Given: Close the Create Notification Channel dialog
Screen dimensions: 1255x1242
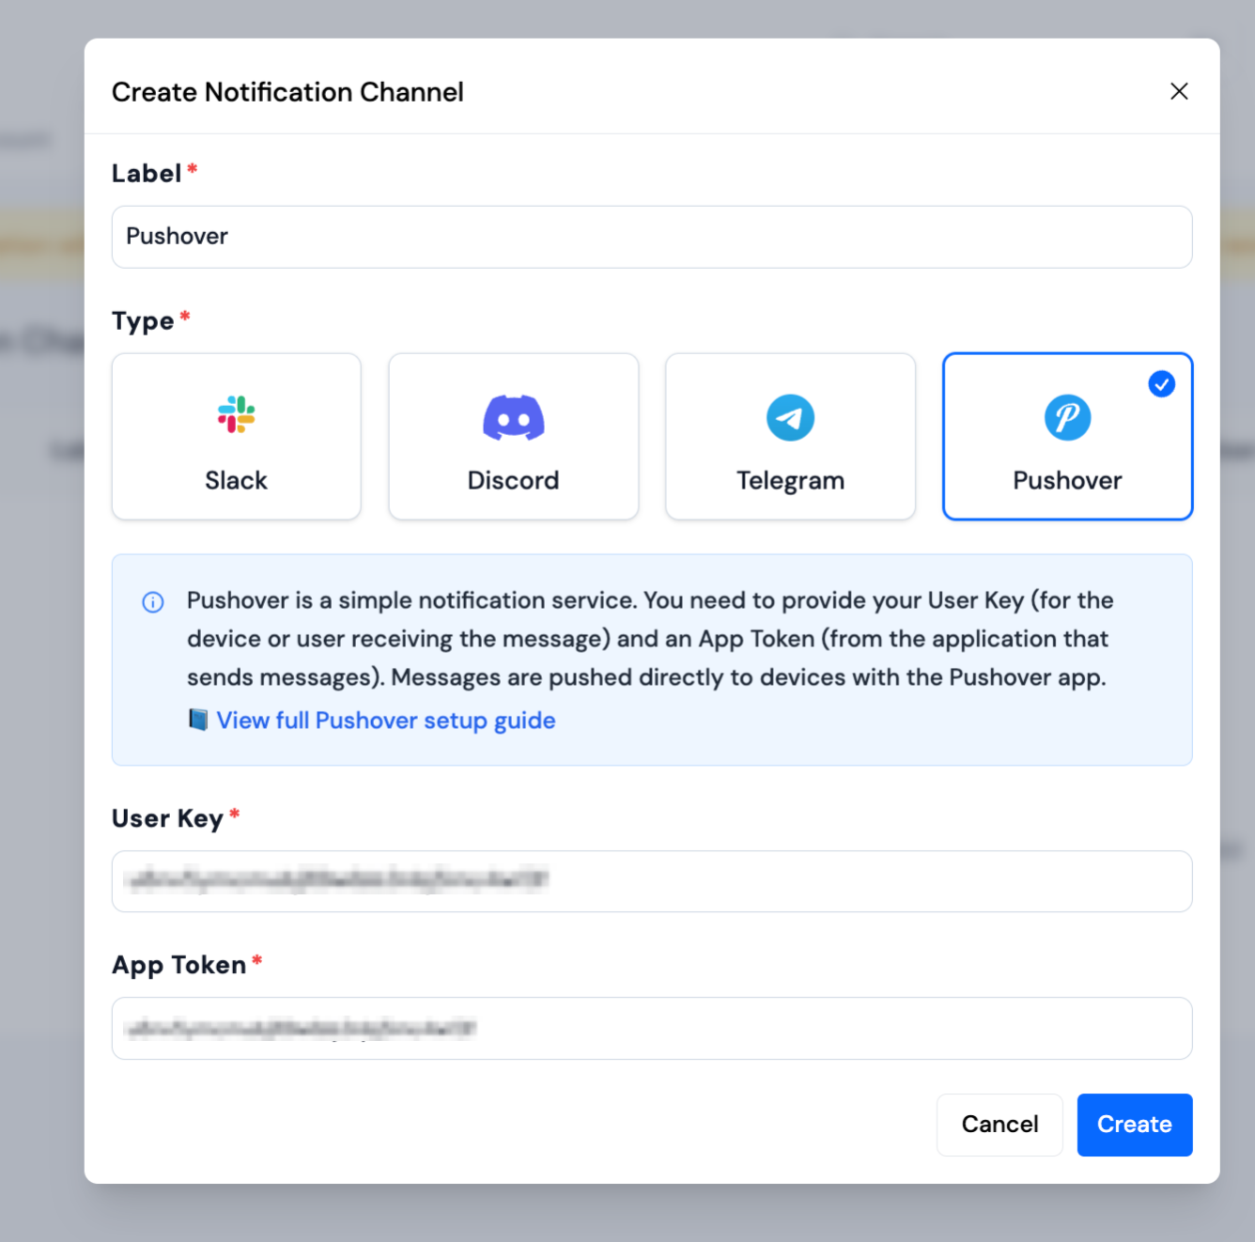Looking at the screenshot, I should coord(1179,91).
